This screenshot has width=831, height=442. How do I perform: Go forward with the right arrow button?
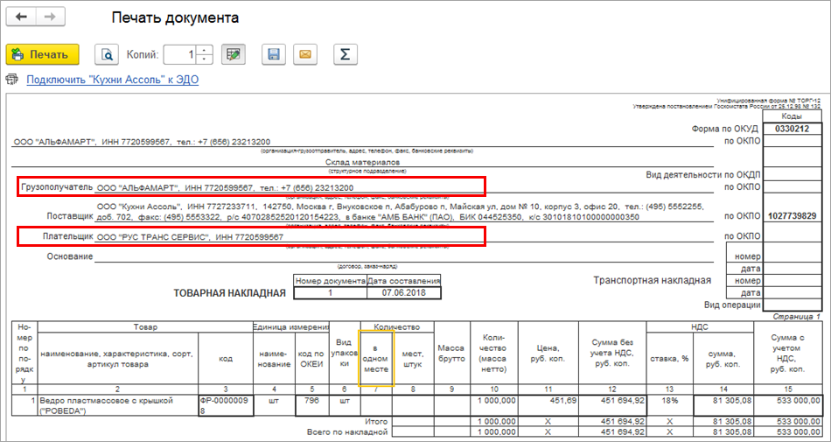tap(50, 17)
